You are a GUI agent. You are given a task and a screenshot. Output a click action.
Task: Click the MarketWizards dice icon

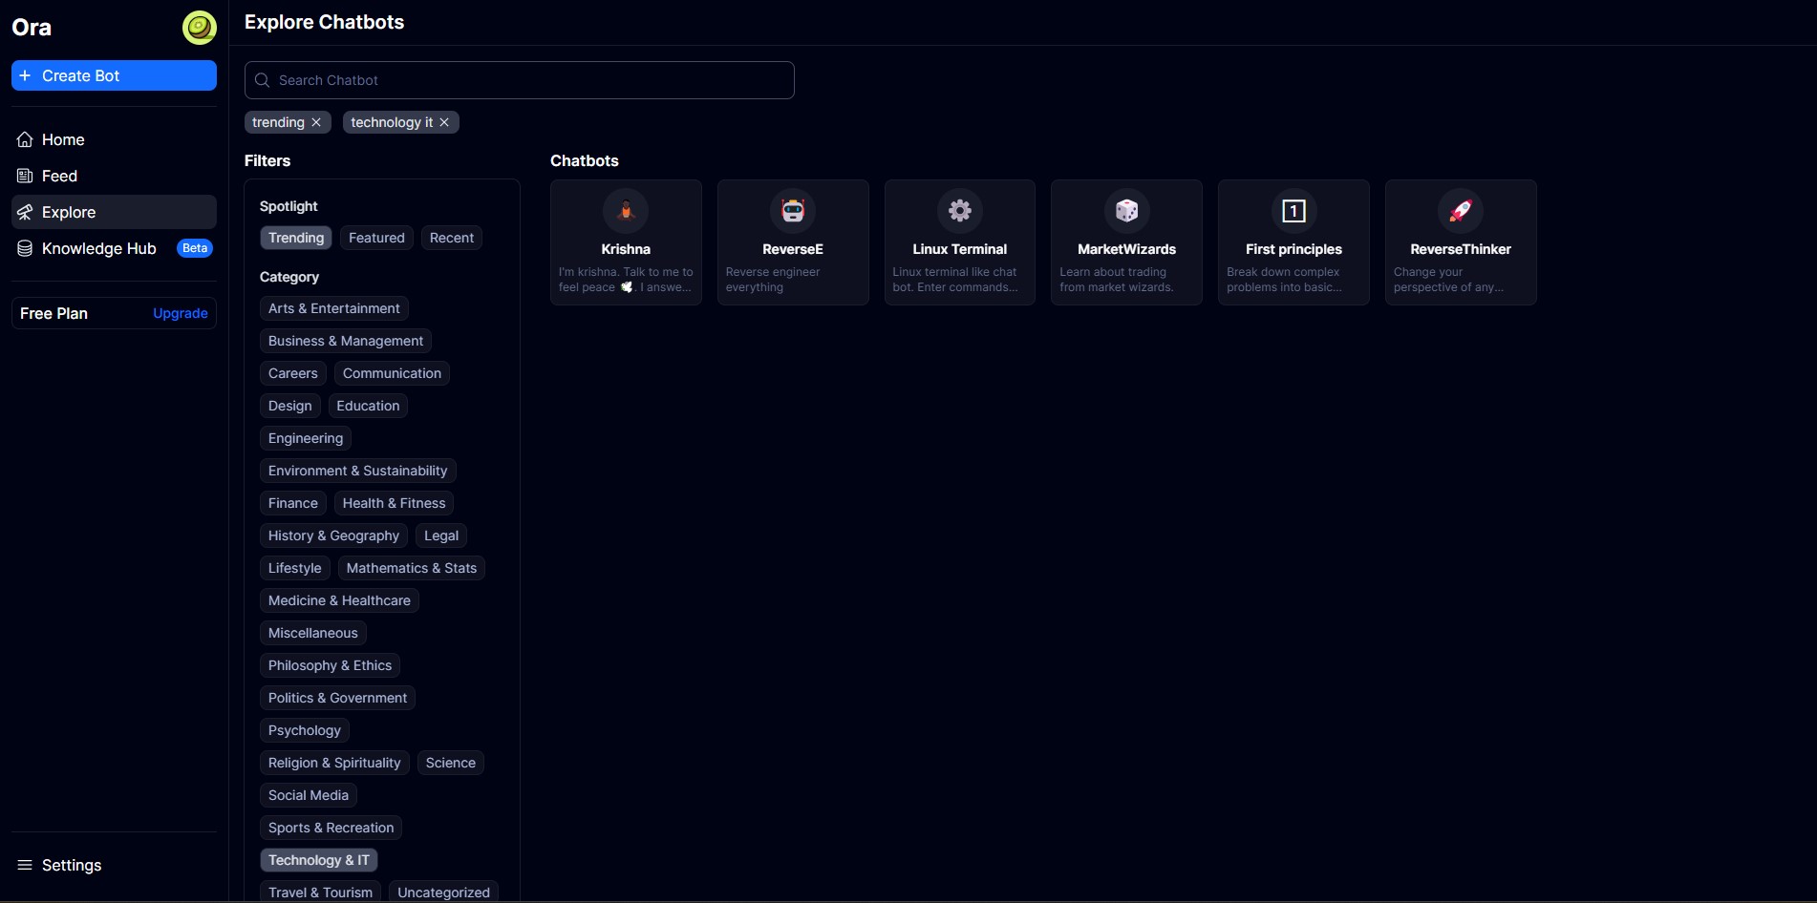pos(1127,211)
